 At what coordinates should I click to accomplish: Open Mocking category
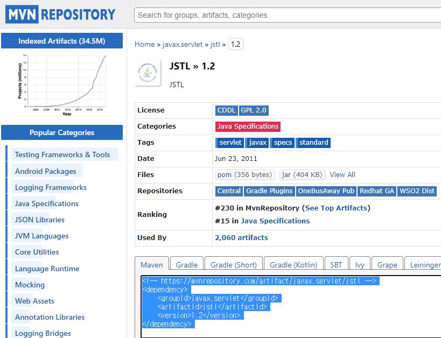click(x=30, y=285)
